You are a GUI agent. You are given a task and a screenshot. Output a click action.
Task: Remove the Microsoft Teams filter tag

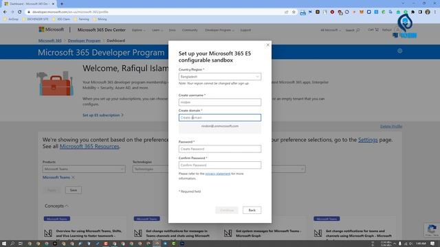pyautogui.click(x=74, y=177)
